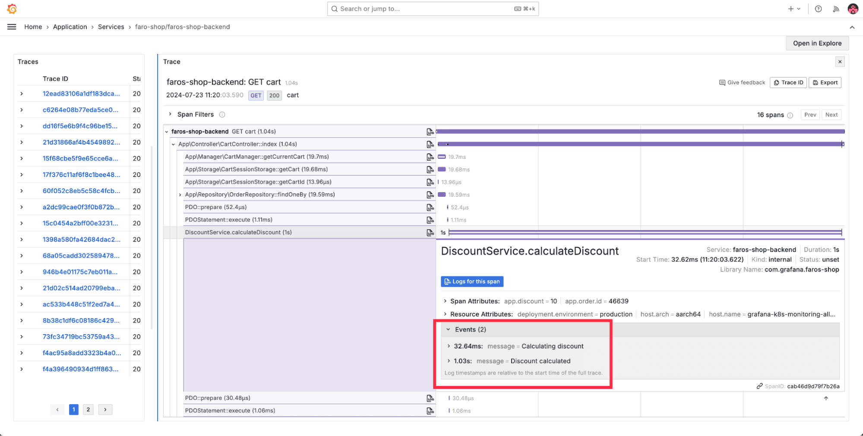
Task: Go to Services breadcrumb
Action: coord(111,27)
